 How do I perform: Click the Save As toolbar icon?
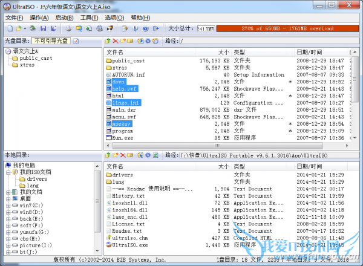(54, 28)
